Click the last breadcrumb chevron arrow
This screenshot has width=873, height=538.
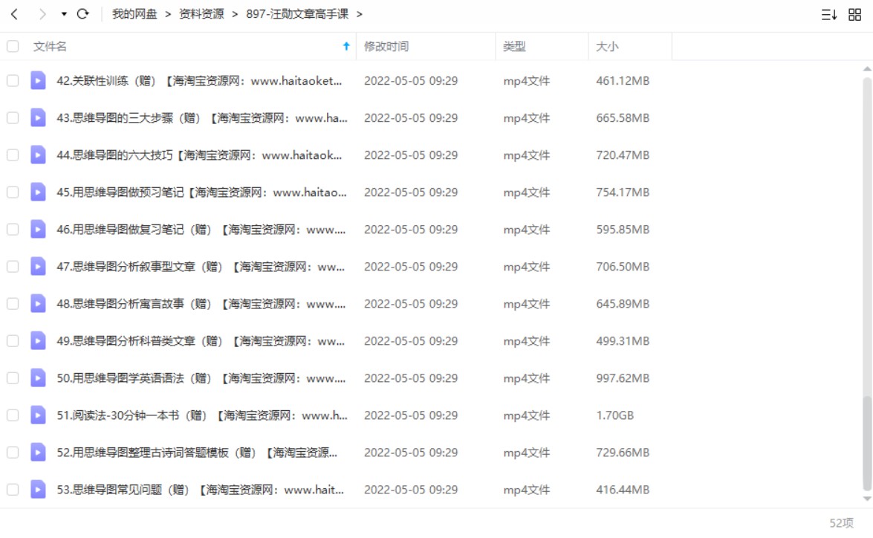coord(359,14)
